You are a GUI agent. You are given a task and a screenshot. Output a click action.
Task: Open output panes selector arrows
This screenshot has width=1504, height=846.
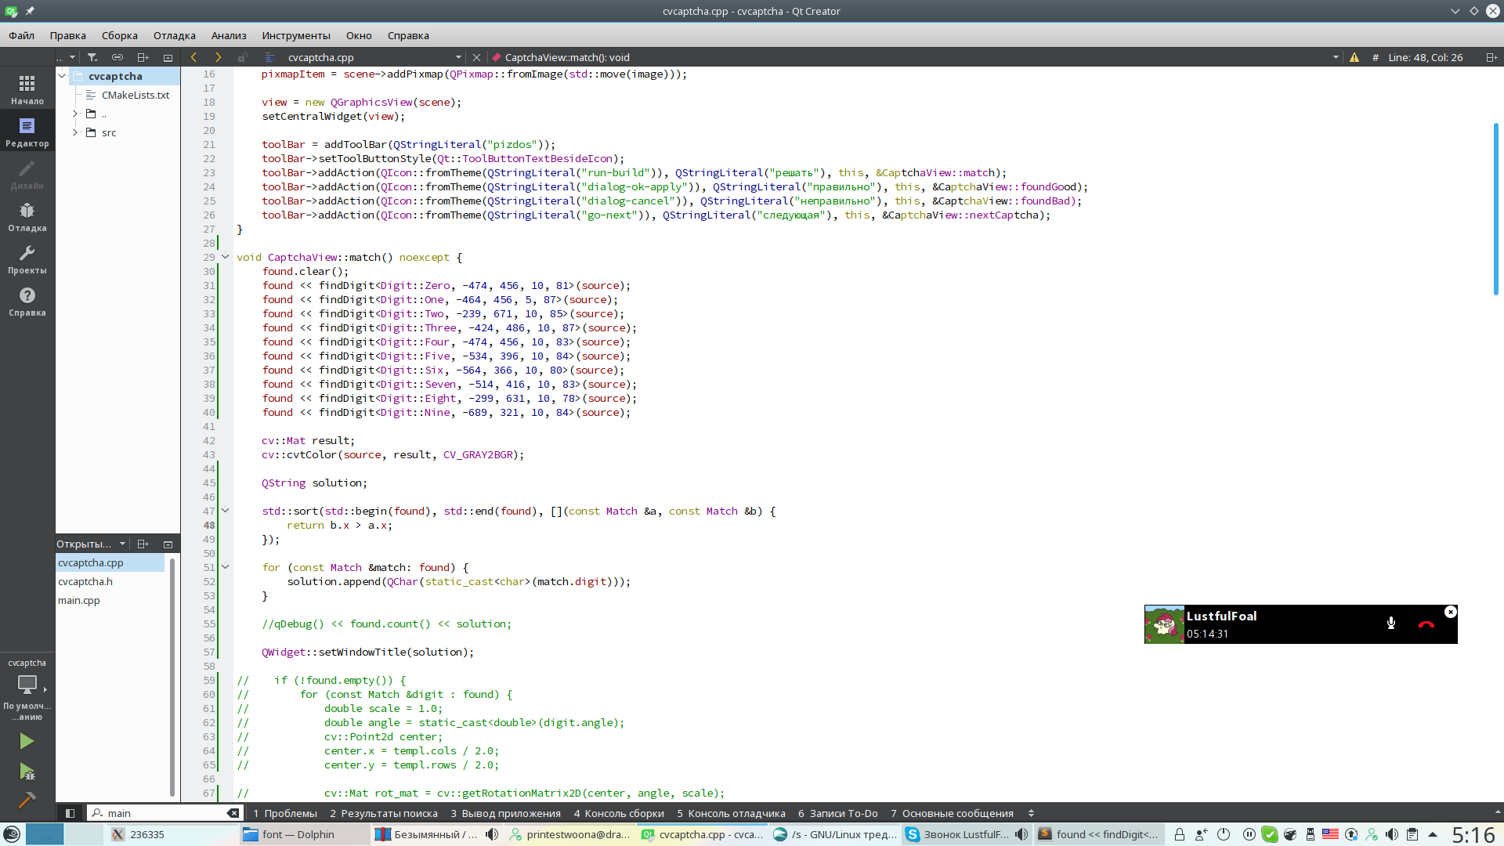pos(1031,813)
